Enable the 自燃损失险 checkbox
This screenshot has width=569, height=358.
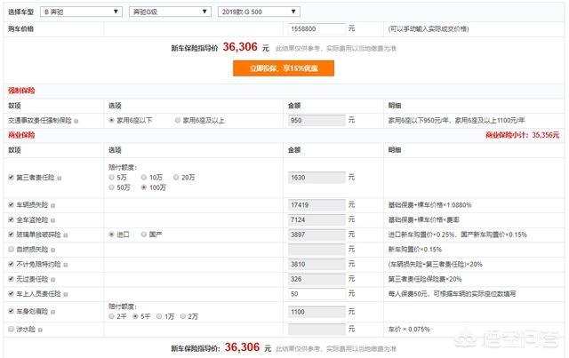pyautogui.click(x=11, y=250)
